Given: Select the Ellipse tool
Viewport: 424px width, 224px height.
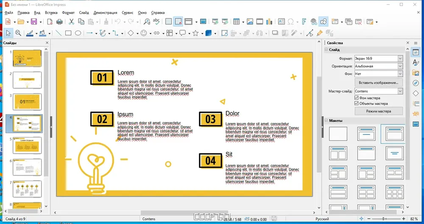Looking at the screenshot, I should coord(78,33).
